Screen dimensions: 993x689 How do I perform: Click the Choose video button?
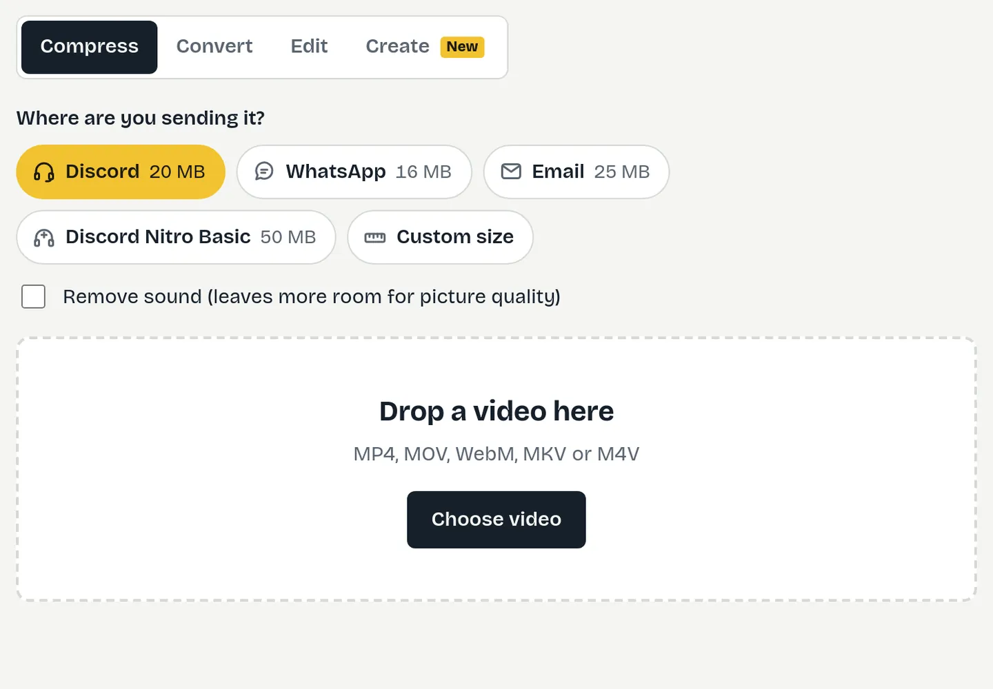tap(496, 520)
